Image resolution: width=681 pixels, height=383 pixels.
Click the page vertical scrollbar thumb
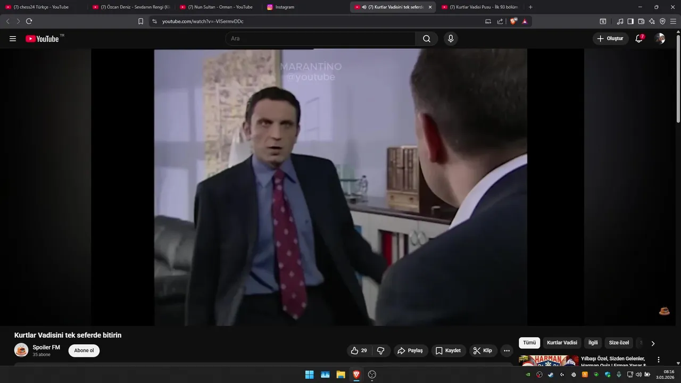click(x=678, y=78)
